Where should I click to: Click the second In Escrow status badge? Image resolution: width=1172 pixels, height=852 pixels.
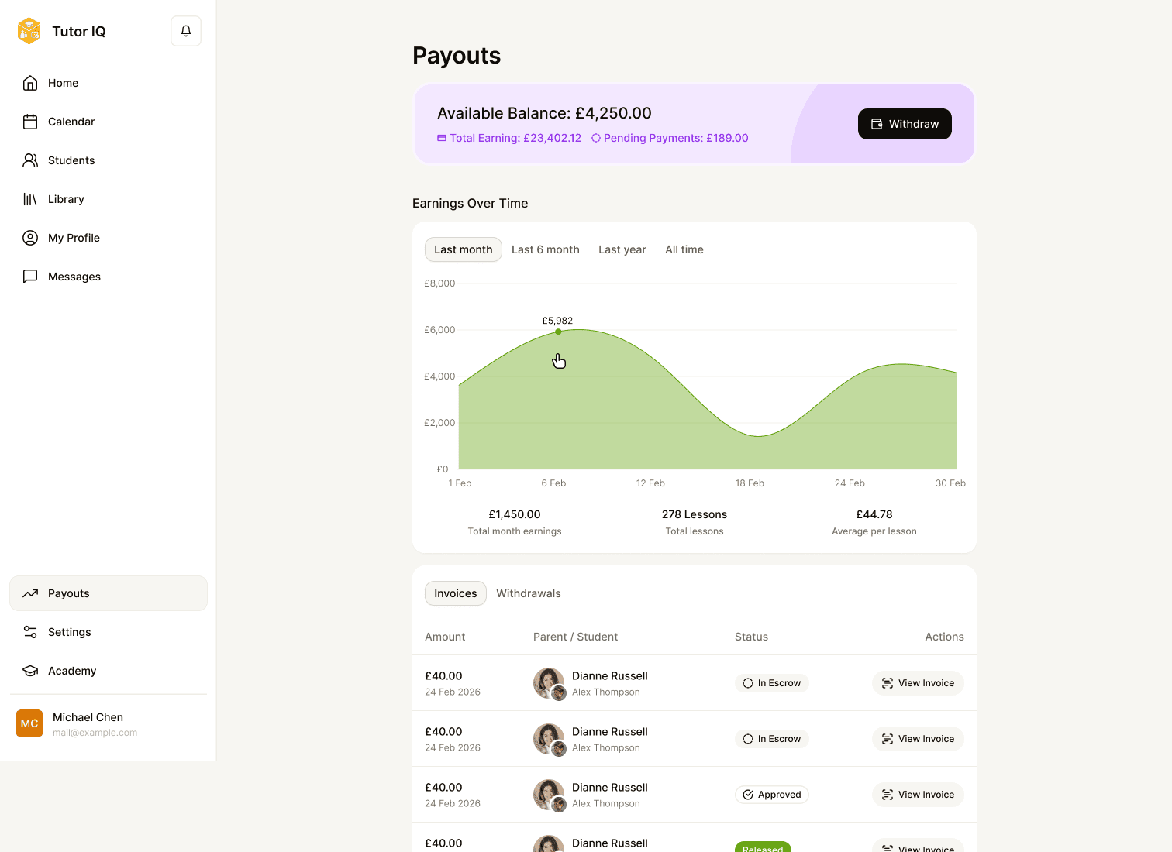pyautogui.click(x=772, y=739)
